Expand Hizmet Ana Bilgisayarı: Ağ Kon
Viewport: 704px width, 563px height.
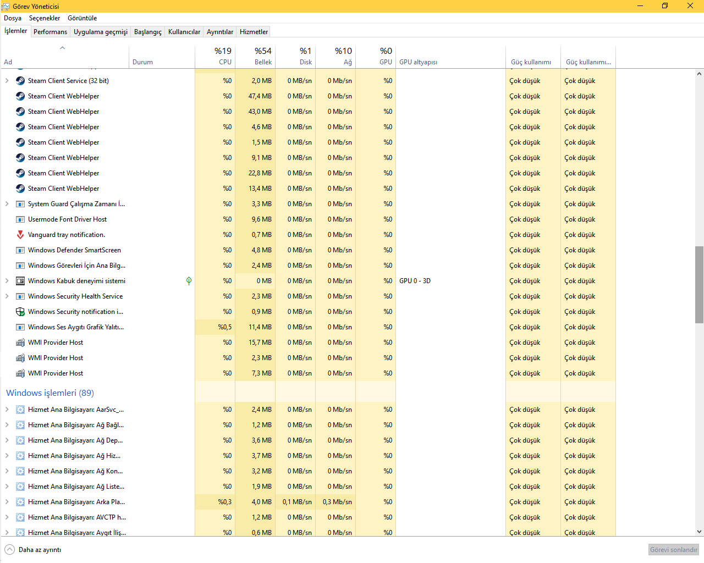(7, 471)
